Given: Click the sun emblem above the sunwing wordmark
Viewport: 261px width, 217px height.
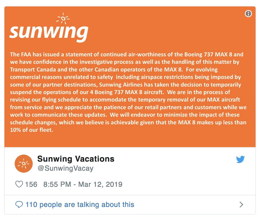Looking at the screenshot, I should click(63, 18).
